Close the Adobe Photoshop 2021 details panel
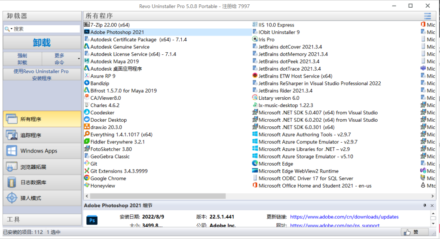This screenshot has height=239, width=440. click(432, 206)
